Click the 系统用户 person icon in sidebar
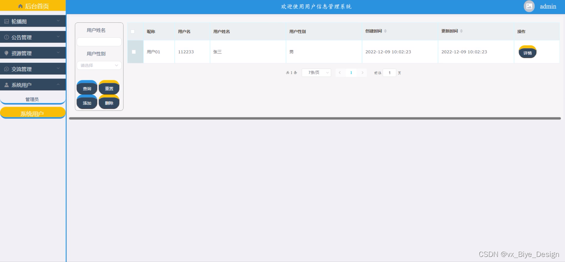 [6, 85]
